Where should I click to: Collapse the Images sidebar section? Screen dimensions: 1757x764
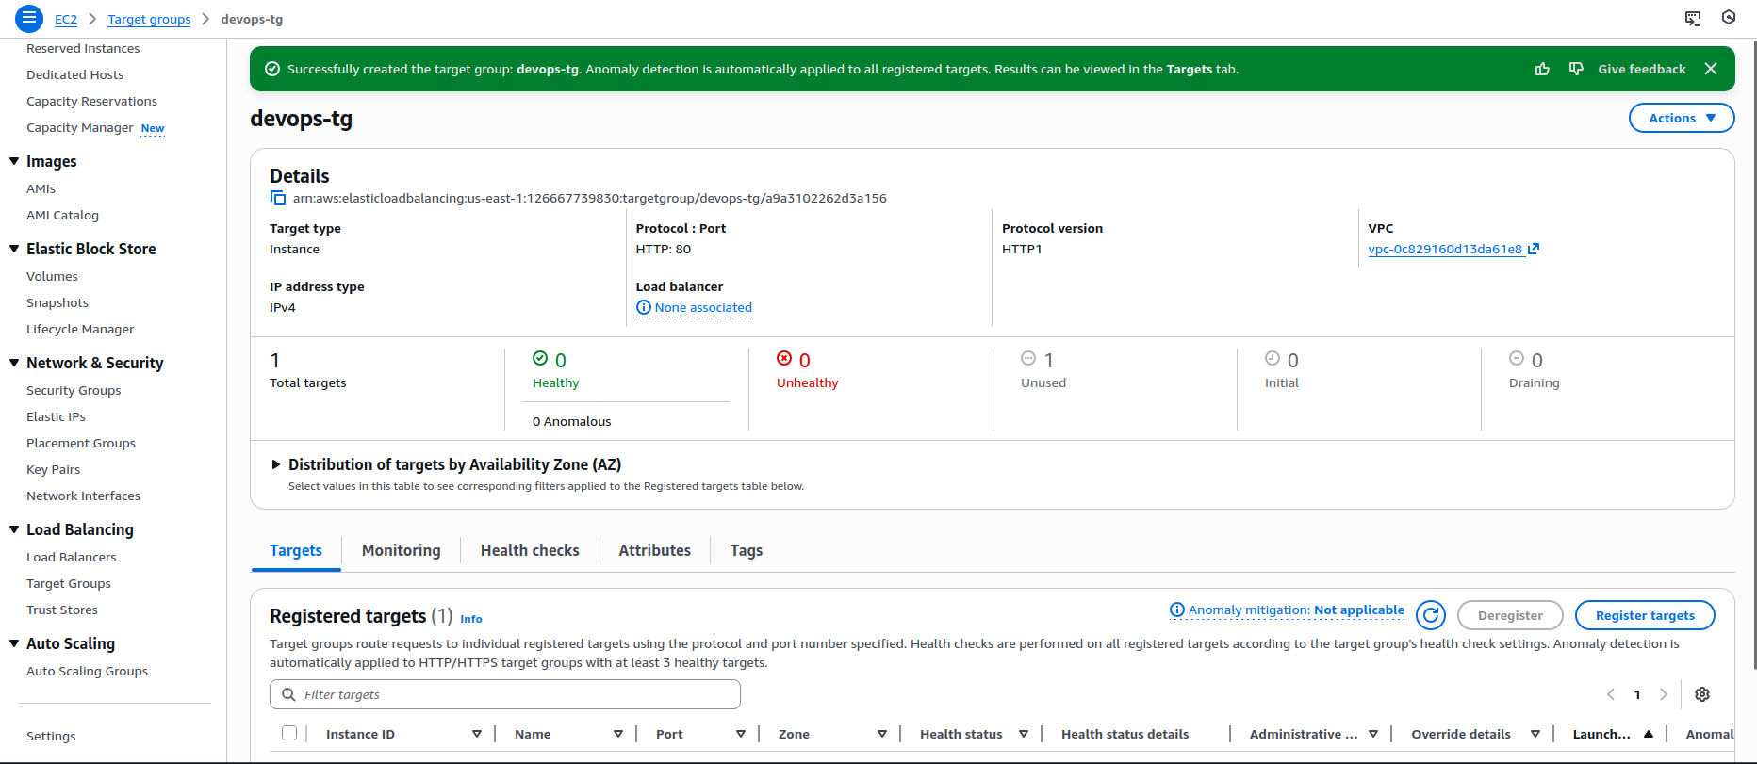[14, 161]
